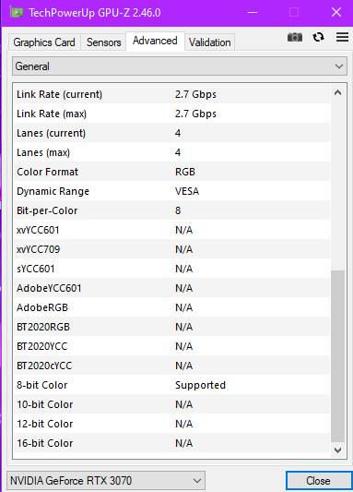Select the Color Format row

click(x=172, y=172)
